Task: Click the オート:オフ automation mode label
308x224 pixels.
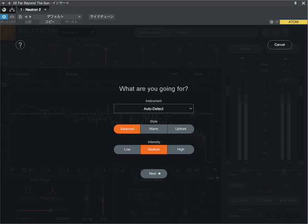Action: point(8,22)
